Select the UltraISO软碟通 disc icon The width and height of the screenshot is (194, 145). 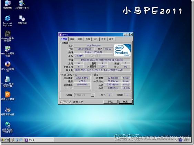click(x=8, y=66)
